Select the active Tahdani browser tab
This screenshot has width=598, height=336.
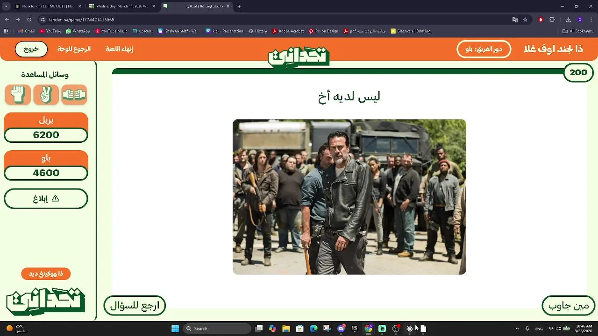[196, 6]
